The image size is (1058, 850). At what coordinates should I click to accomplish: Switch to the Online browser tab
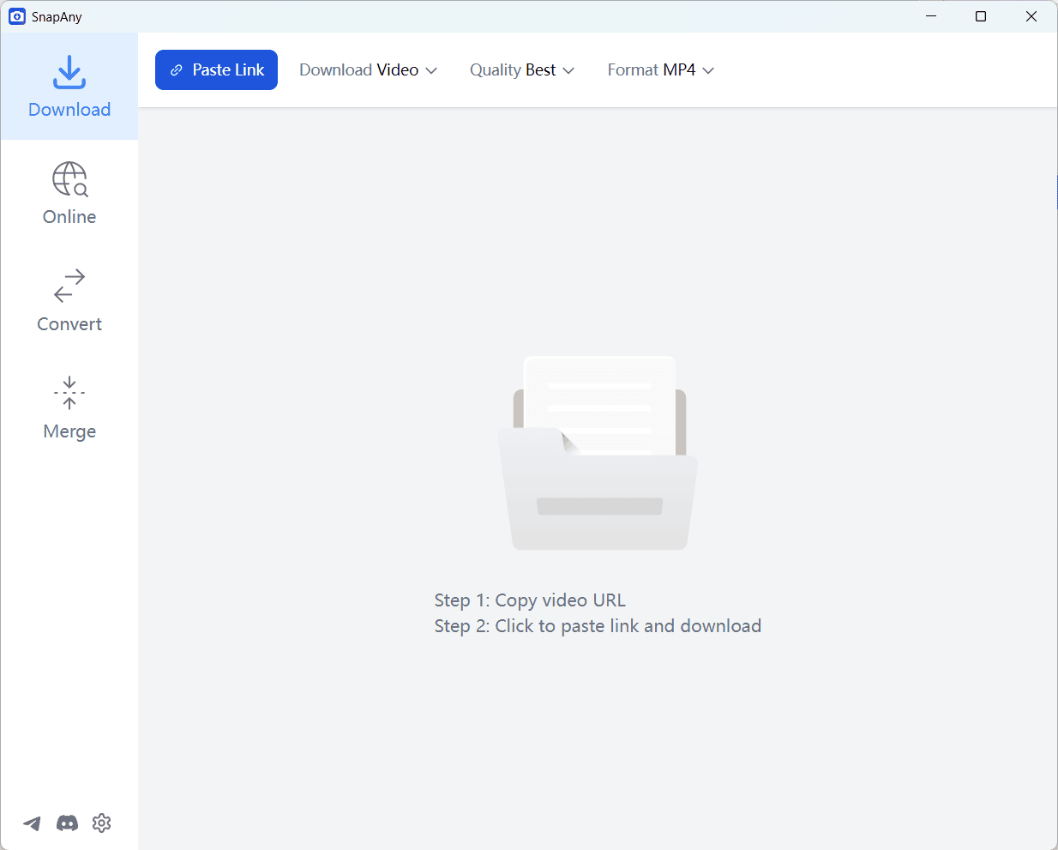(x=69, y=194)
